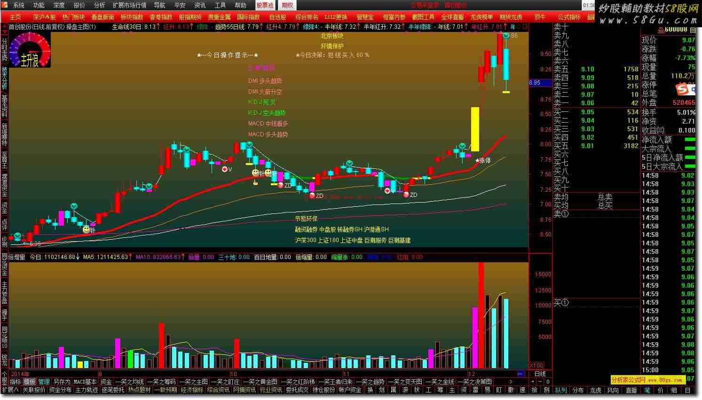The width and height of the screenshot is (702, 400).
Task: Click the 筹 toolbar button
Action: tap(440, 390)
